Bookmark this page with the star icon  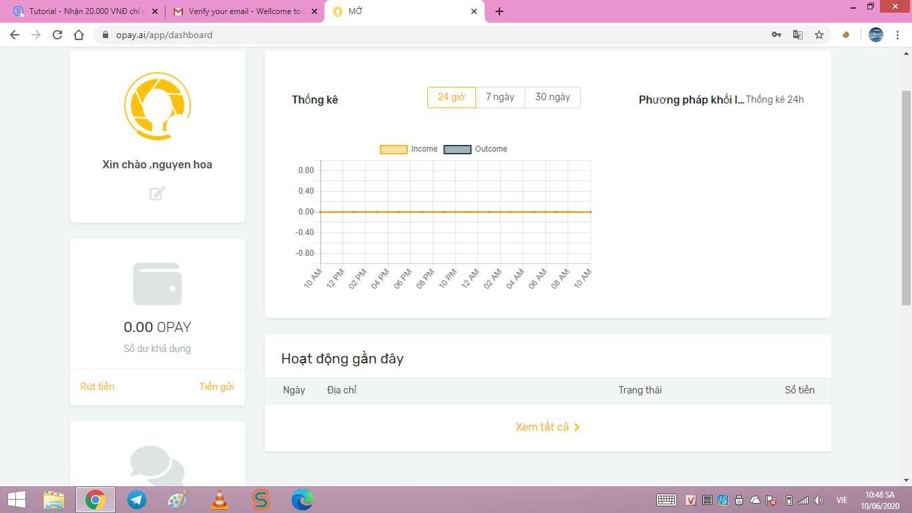(x=819, y=35)
